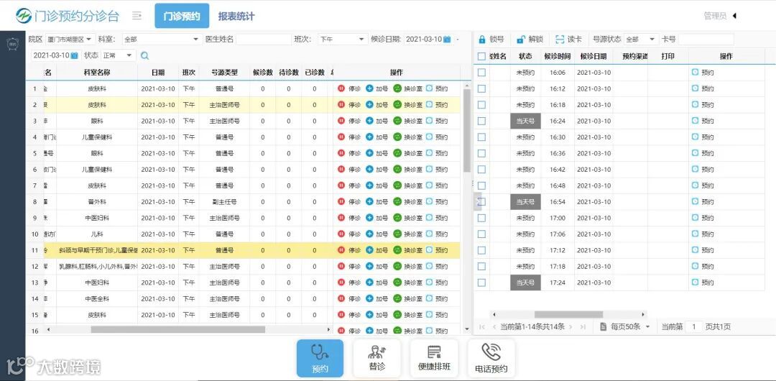The width and height of the screenshot is (776, 381).
Task: Click 预约 icon in row 15 皮肤科
Action: [x=429, y=314]
